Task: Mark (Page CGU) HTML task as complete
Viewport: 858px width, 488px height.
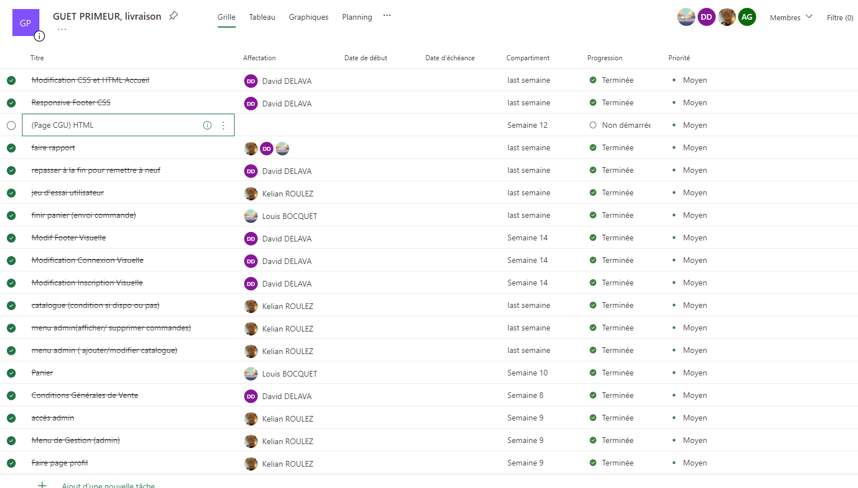Action: [x=11, y=125]
